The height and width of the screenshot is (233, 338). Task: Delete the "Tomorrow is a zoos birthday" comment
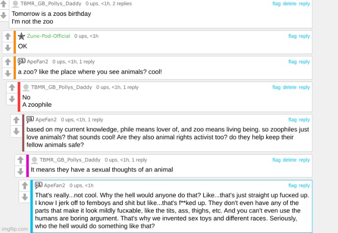click(290, 3)
